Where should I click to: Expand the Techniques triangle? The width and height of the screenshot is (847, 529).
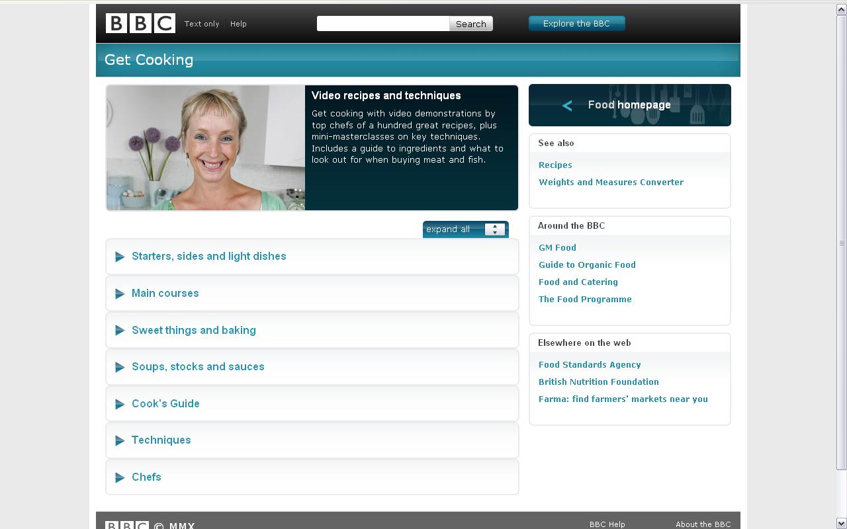120,440
